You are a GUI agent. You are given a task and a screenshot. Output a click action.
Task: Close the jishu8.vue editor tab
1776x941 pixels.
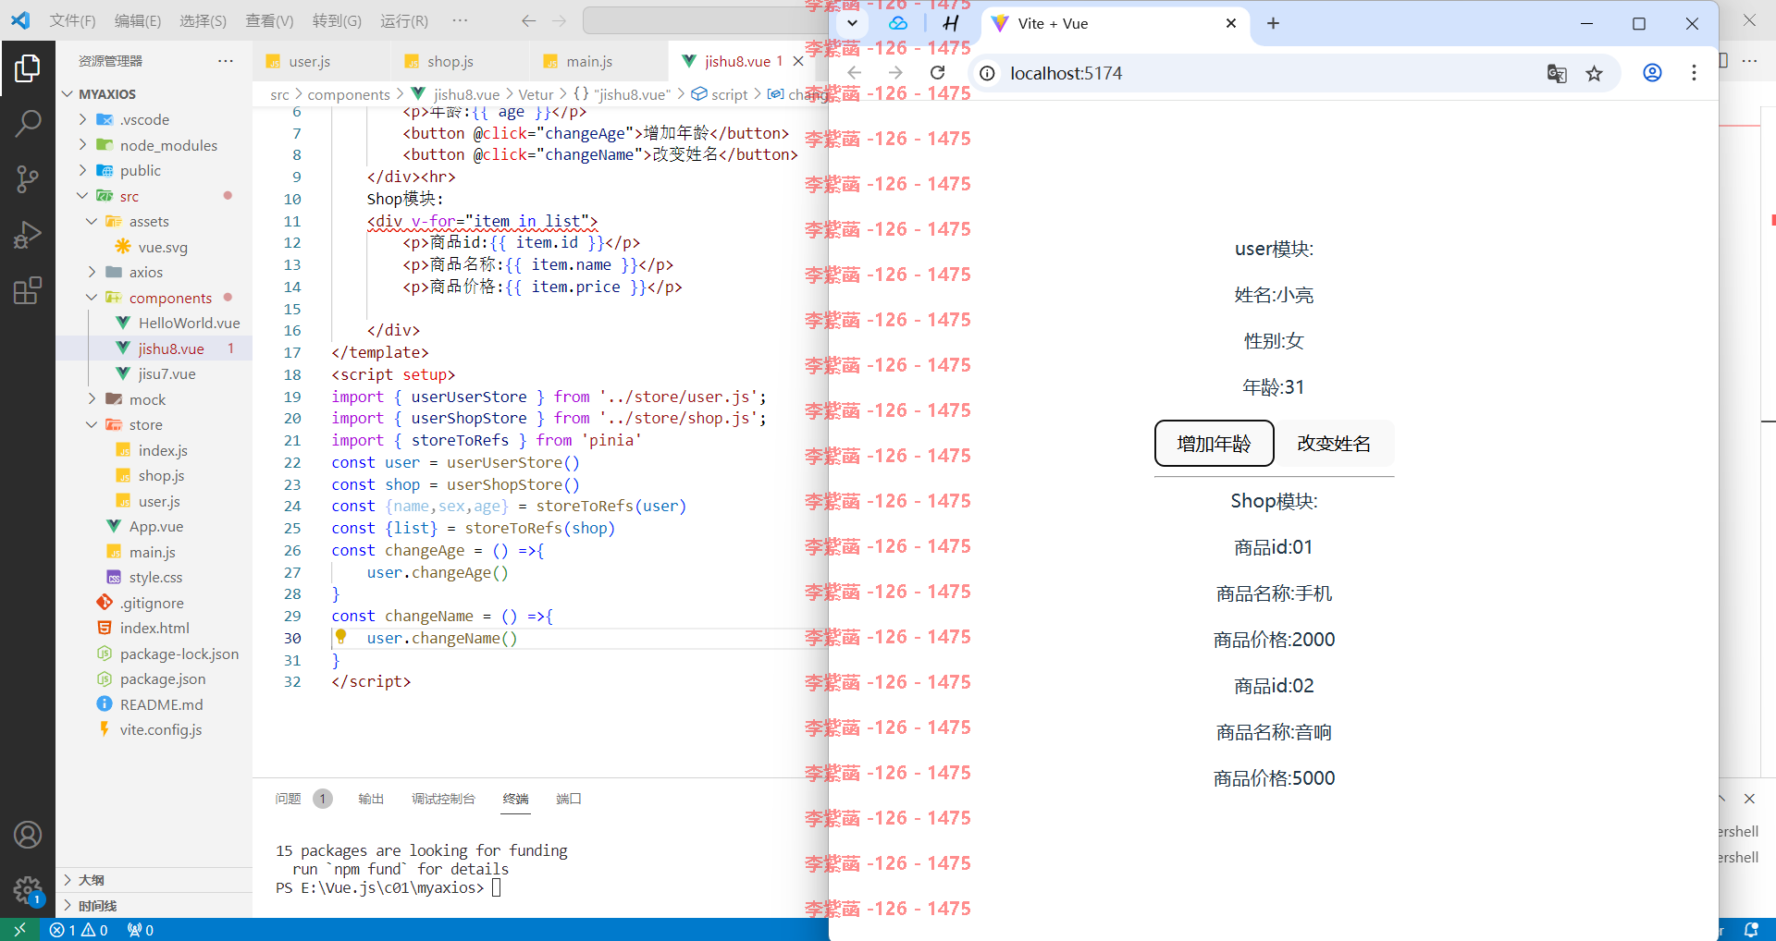(798, 61)
